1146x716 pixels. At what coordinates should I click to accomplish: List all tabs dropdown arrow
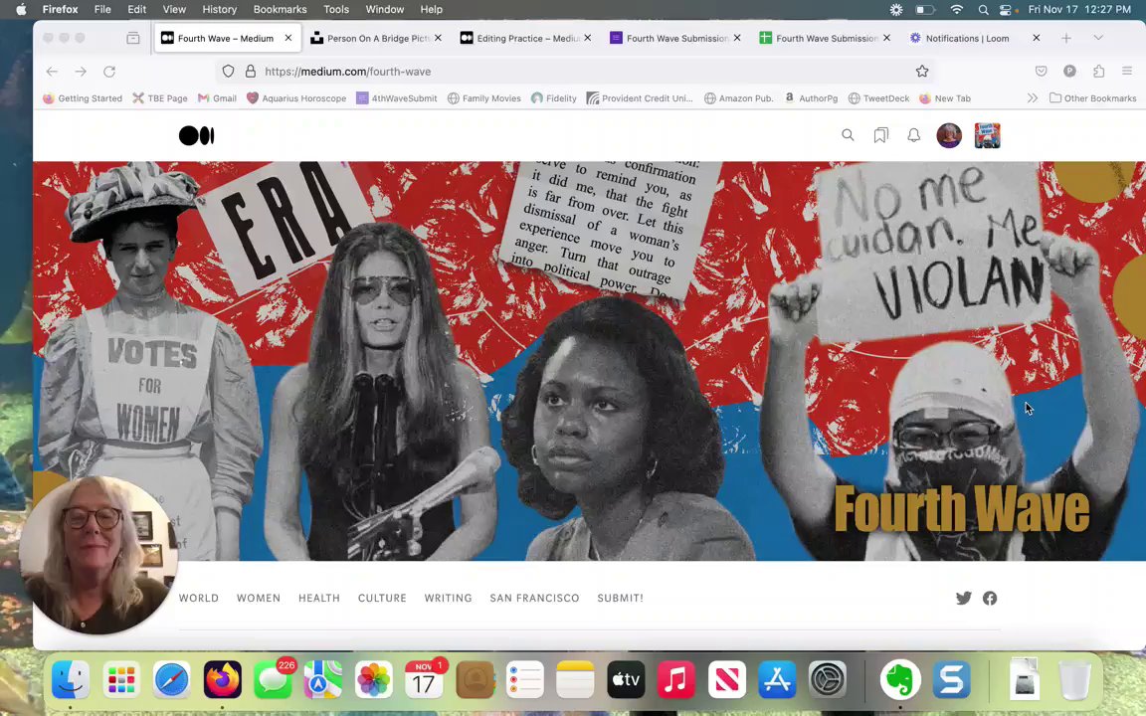tap(1098, 38)
